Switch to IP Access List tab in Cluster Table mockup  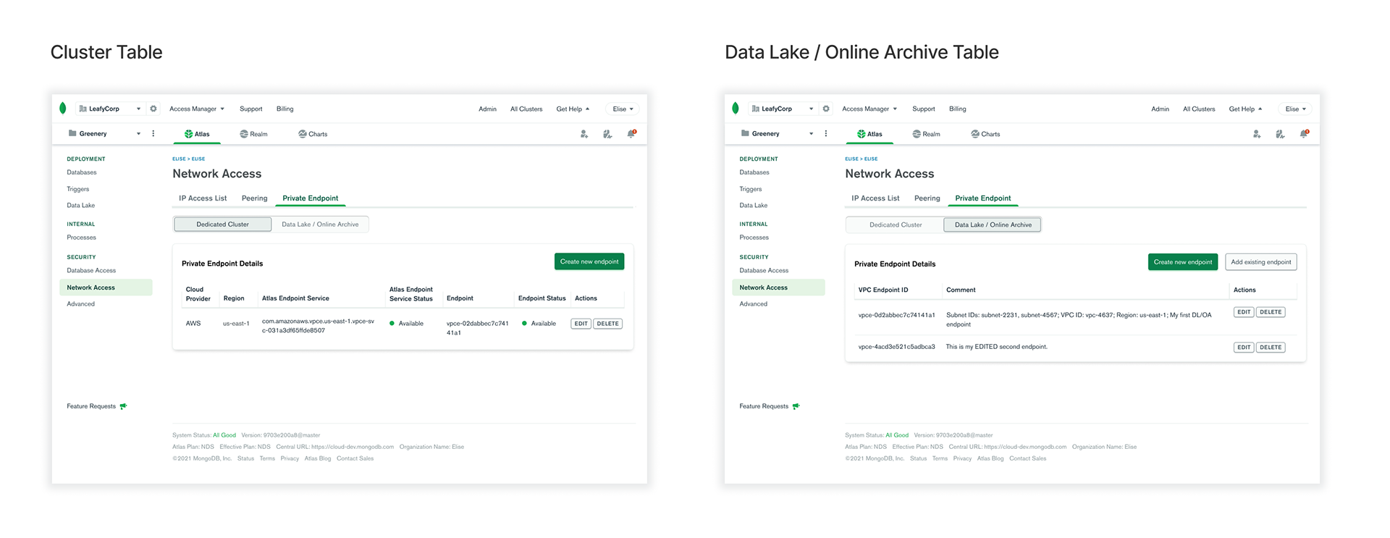pos(203,198)
